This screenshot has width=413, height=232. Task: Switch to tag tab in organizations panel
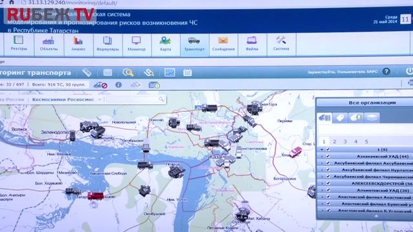point(340,117)
